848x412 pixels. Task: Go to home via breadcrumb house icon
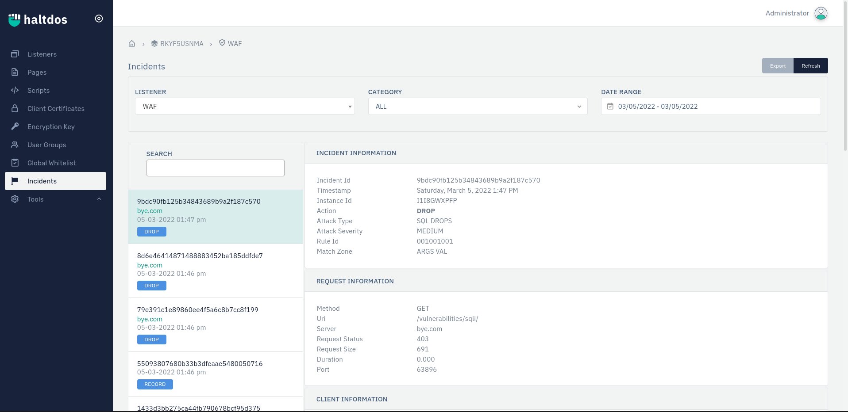click(x=132, y=43)
